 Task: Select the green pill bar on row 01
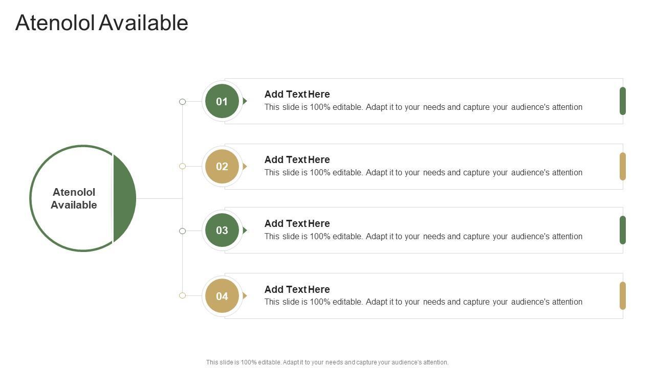tap(623, 101)
